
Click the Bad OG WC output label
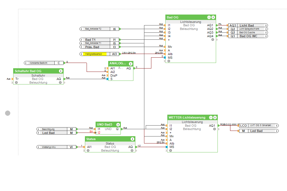coord(248,36)
